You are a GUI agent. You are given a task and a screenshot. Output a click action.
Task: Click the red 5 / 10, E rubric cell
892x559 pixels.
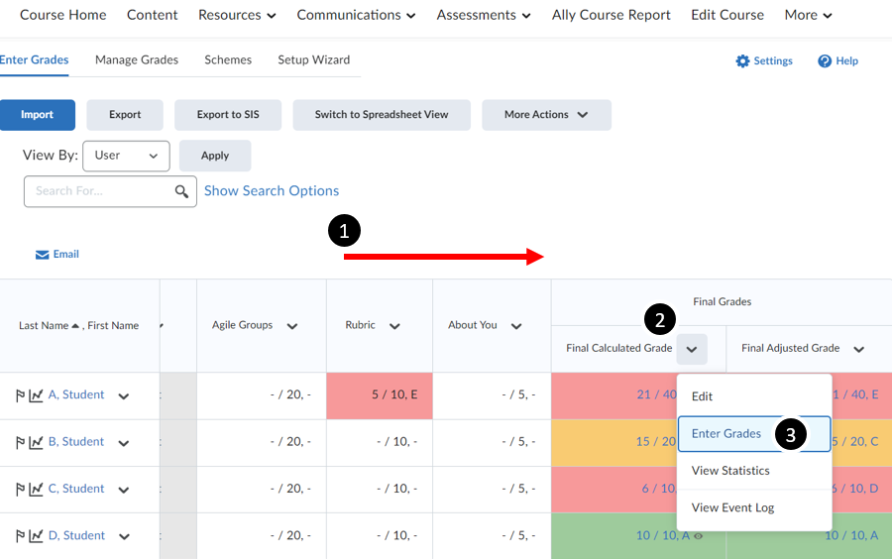click(380, 395)
